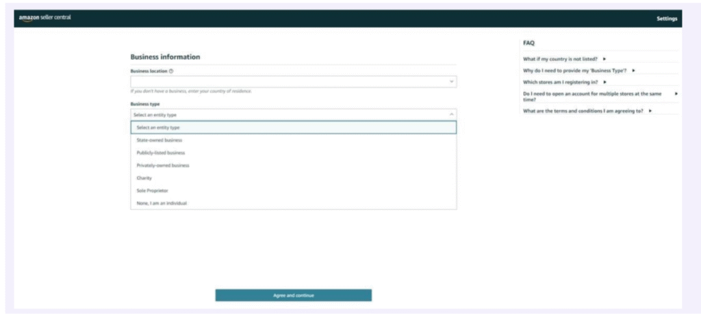The height and width of the screenshot is (316, 701).
Task: Click the chevron arrow in Business location field
Action: (x=451, y=81)
